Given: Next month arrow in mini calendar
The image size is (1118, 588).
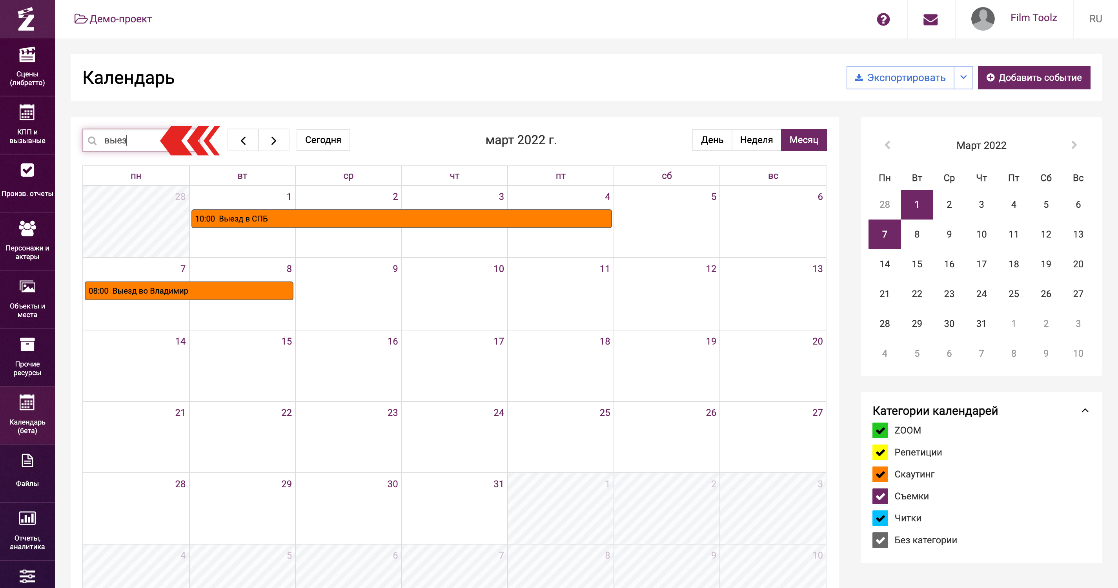Looking at the screenshot, I should click(1074, 145).
